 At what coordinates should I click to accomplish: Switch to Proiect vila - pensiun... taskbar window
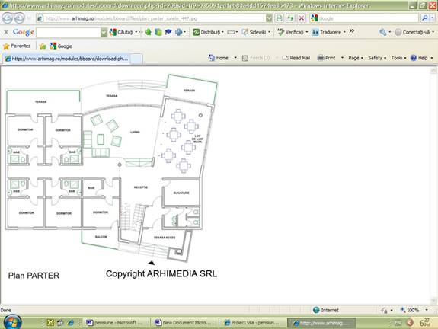253,323
